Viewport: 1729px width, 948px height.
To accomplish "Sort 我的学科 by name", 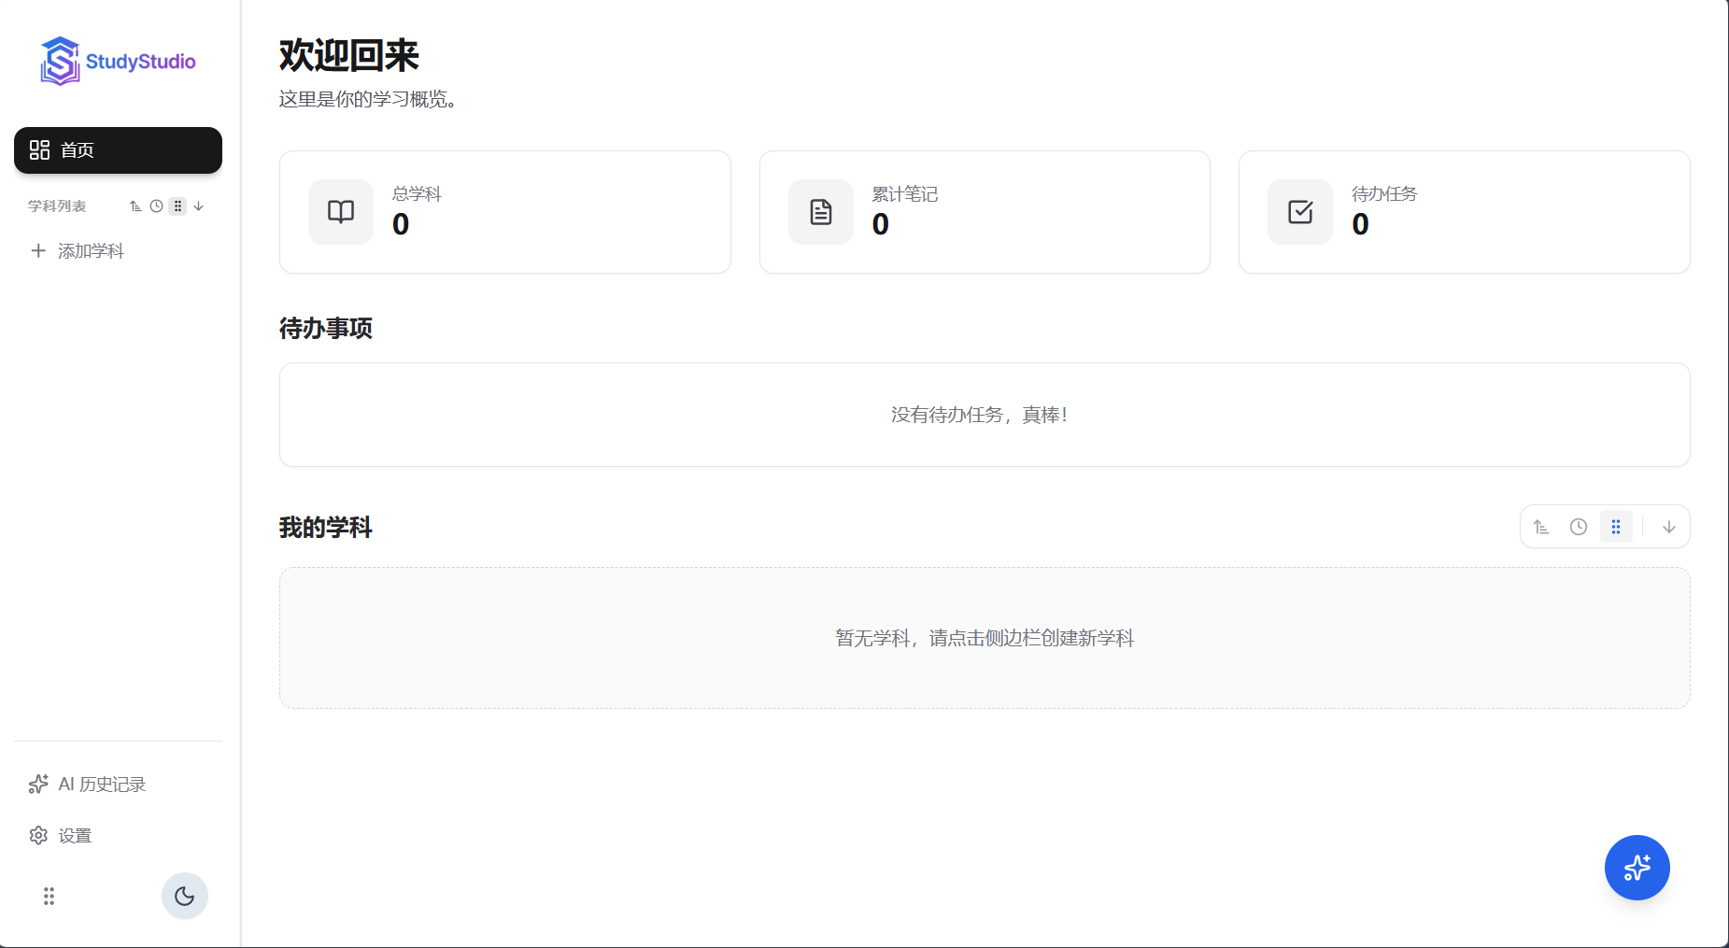I will click(x=1541, y=527).
